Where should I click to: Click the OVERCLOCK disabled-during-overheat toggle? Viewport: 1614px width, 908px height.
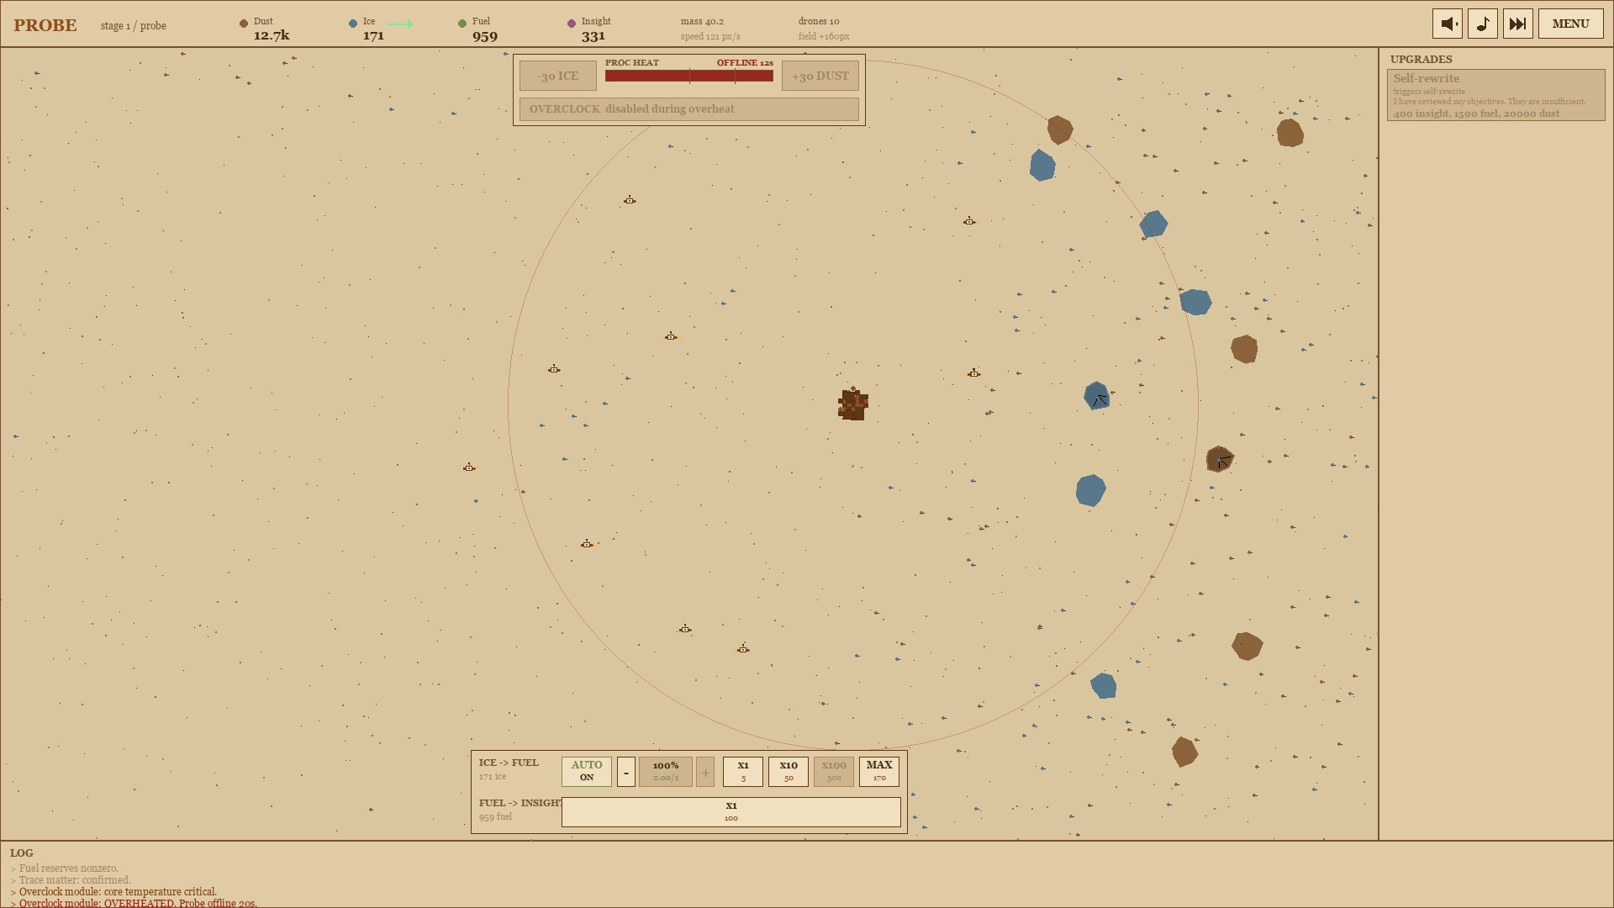point(689,108)
